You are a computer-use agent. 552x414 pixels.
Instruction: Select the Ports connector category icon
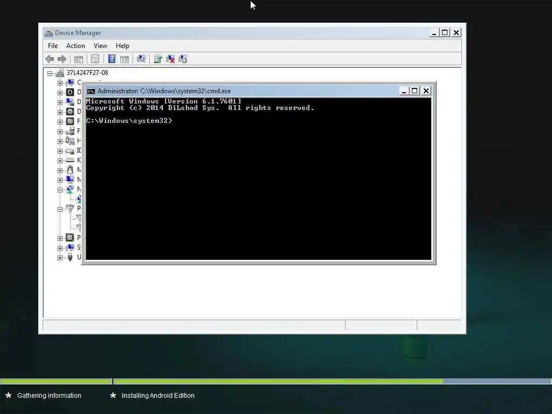(70, 209)
